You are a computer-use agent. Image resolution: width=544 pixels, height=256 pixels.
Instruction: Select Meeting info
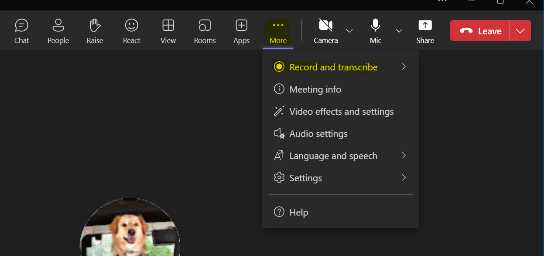click(340, 89)
